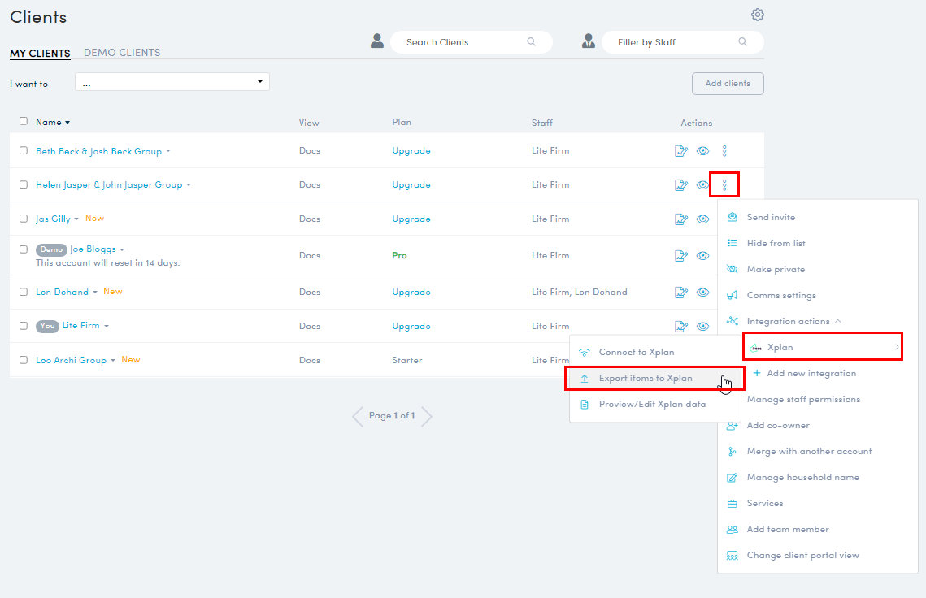Choose Merge with another account
This screenshot has height=598, width=926.
click(x=809, y=452)
